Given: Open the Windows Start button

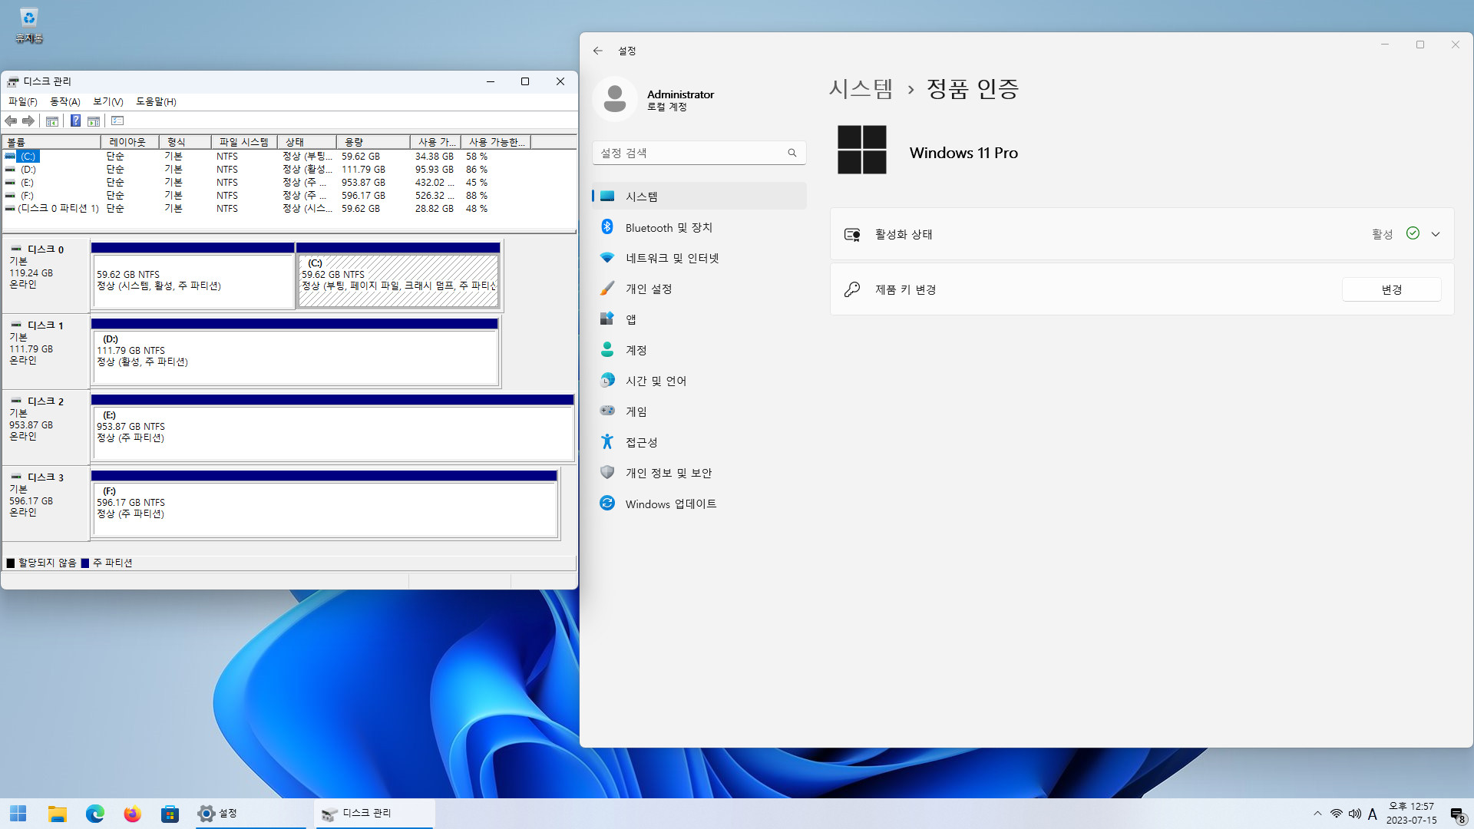Looking at the screenshot, I should click(18, 814).
